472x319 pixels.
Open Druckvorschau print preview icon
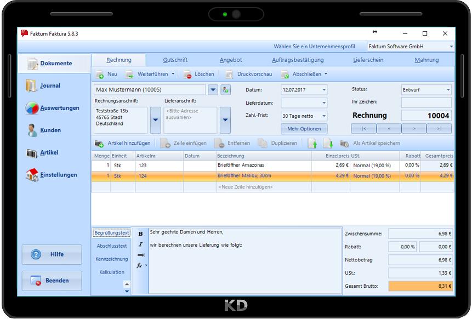(229, 75)
